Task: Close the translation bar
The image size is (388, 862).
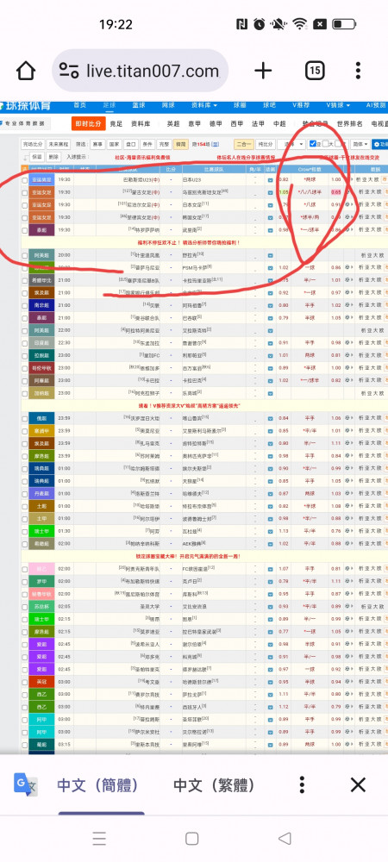Action: 358,784
